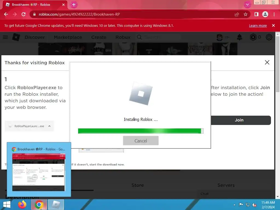Click the Join button
This screenshot has height=210, width=280.
(241, 120)
